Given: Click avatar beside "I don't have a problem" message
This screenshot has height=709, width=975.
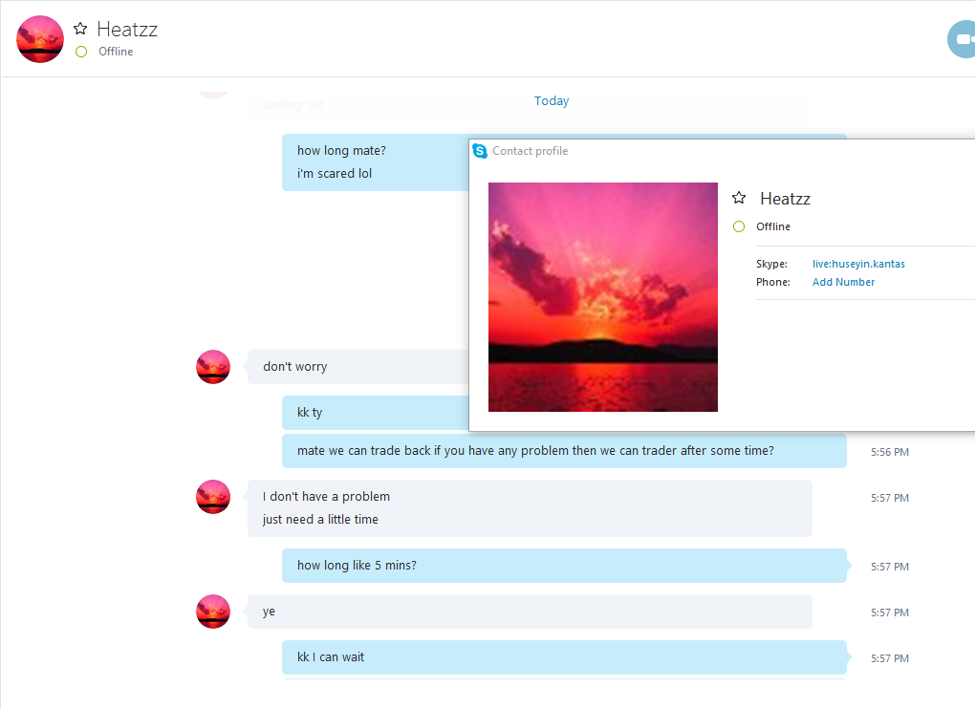Looking at the screenshot, I should pos(213,497).
